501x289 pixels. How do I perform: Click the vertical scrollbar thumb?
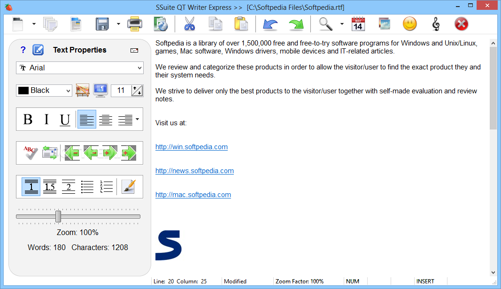[493, 89]
